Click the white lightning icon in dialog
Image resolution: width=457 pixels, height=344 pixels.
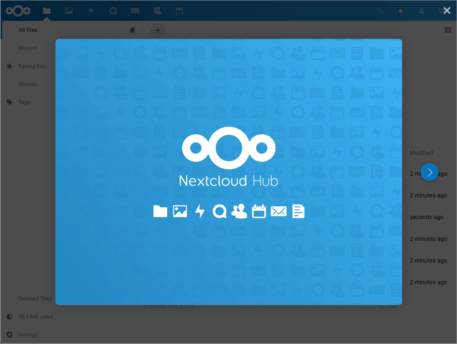[200, 211]
